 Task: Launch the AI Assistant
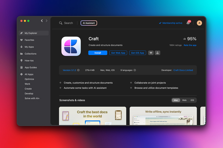89,23
